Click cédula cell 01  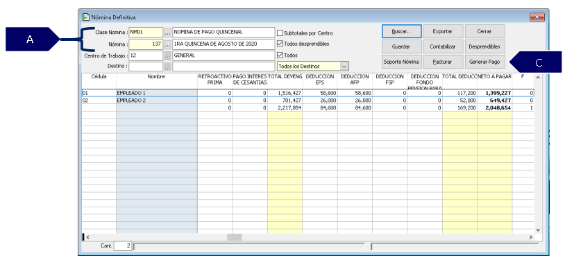99,93
